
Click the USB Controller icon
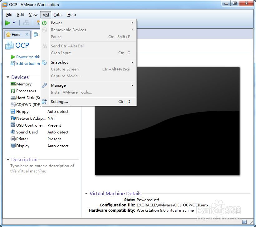pos(13,125)
